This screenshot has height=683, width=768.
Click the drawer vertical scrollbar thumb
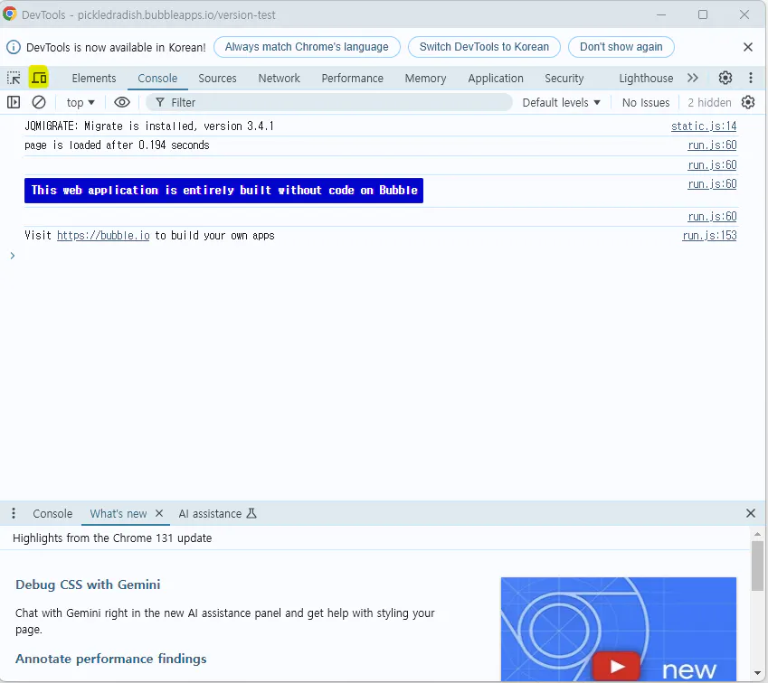pos(757,566)
